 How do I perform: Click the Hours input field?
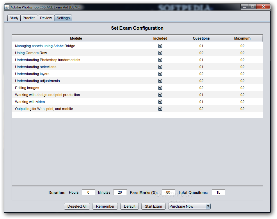[88, 192]
